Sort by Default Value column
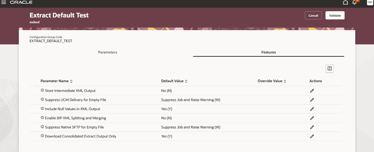This screenshot has width=374, height=152. pos(186,81)
